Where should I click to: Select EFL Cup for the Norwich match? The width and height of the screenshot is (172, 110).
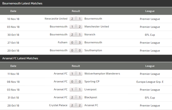tap(150, 35)
